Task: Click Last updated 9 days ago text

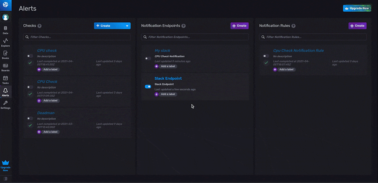Action: (x=109, y=125)
